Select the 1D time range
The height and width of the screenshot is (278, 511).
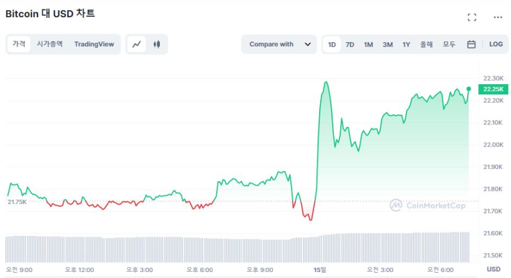332,44
